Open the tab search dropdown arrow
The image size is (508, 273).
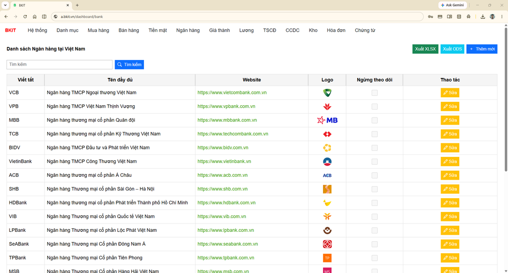point(5,5)
